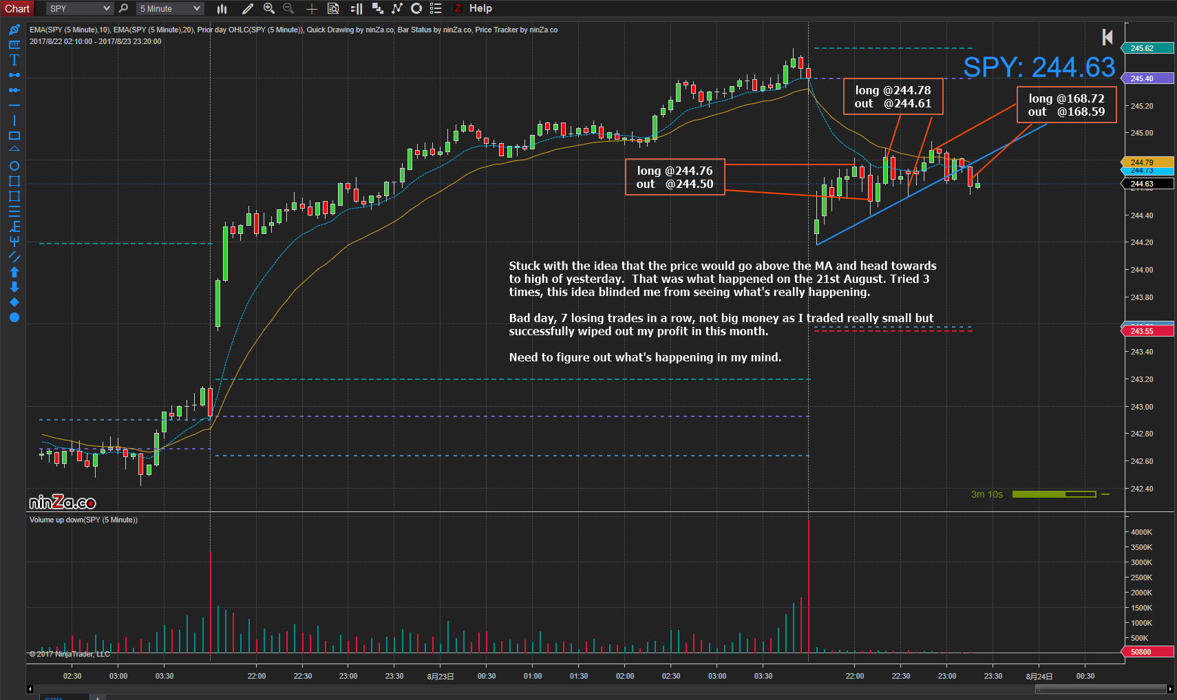
Task: Click the 'Need to figure out' text line
Action: (x=645, y=357)
